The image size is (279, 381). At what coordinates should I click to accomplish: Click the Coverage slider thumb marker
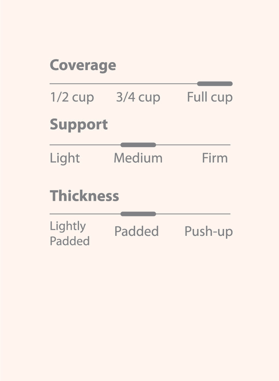click(214, 84)
